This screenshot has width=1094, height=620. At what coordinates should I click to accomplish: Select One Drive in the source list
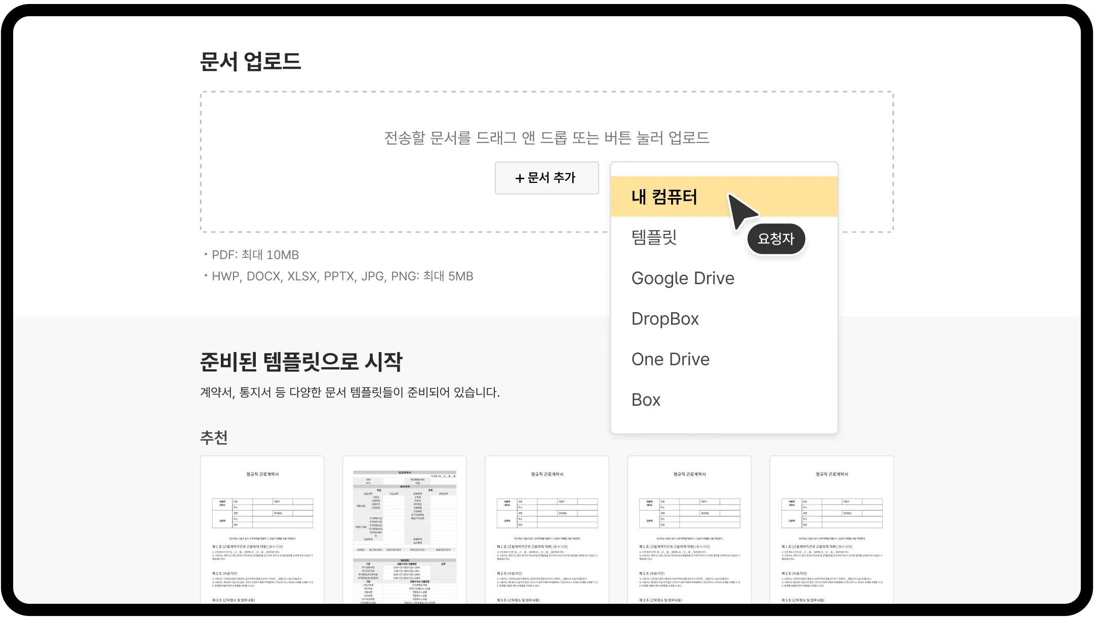[670, 359]
